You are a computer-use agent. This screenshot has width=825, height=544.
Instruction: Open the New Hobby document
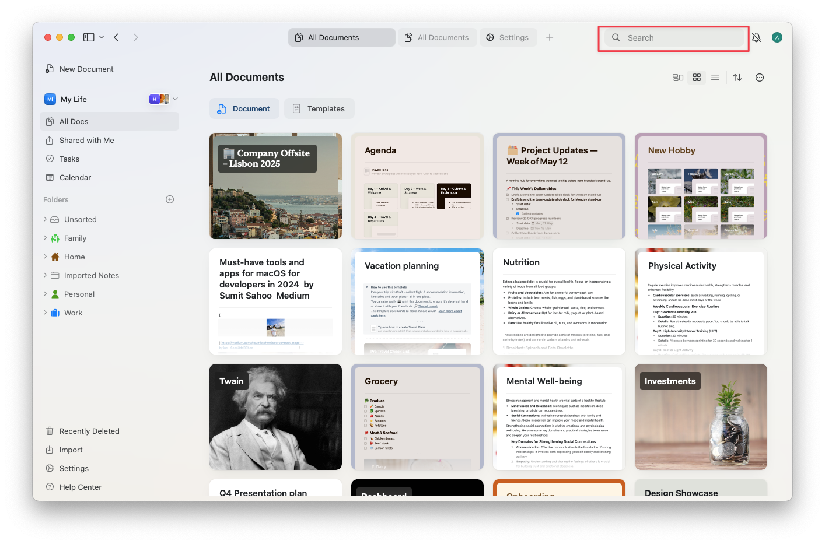click(x=701, y=186)
